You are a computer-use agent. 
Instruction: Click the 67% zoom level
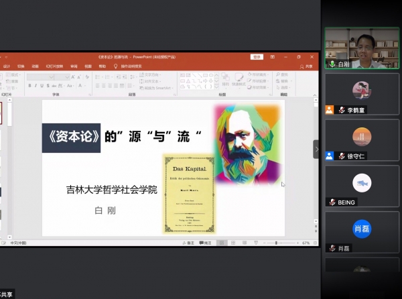coord(306,243)
